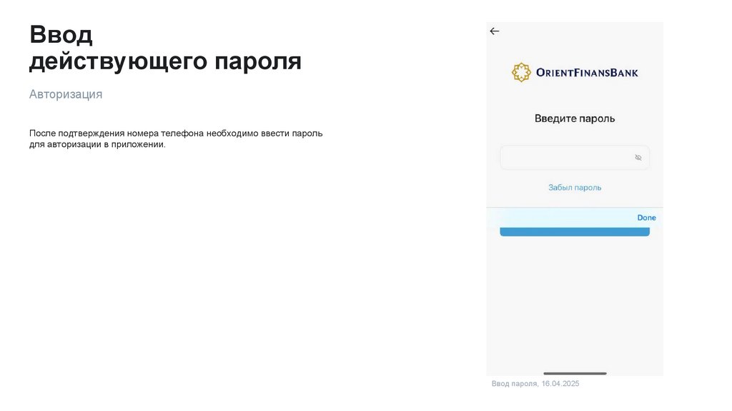Click the phone home indicator bar

[575, 373]
